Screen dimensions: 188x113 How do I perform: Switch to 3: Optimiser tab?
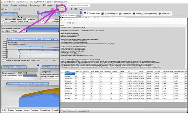(x=125, y=13)
